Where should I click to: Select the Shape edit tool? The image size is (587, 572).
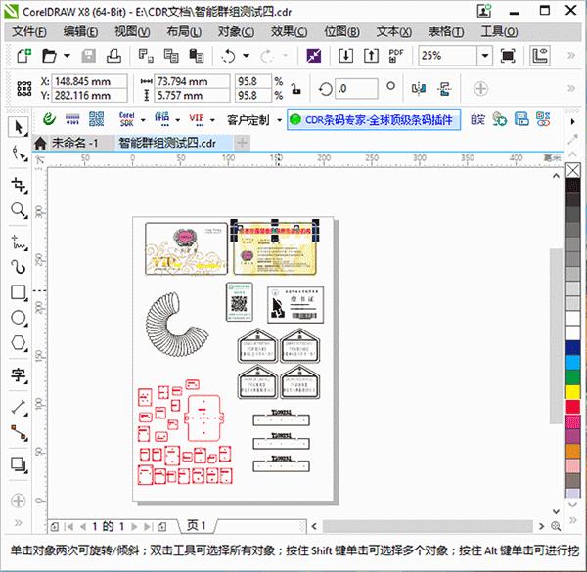pyautogui.click(x=18, y=154)
